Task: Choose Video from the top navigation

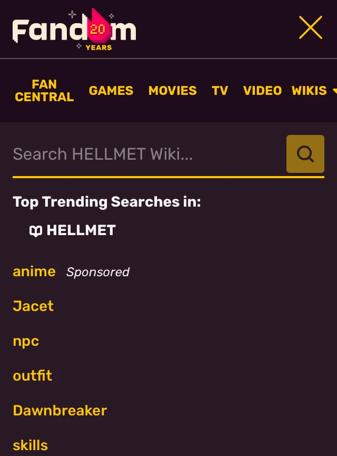Action: 262,91
